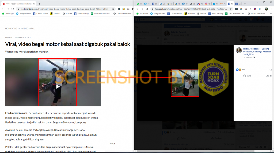Image resolution: width=274 pixels, height=153 pixels.
Task: Click horizontal scrollbar of right window
Action: click(195, 151)
